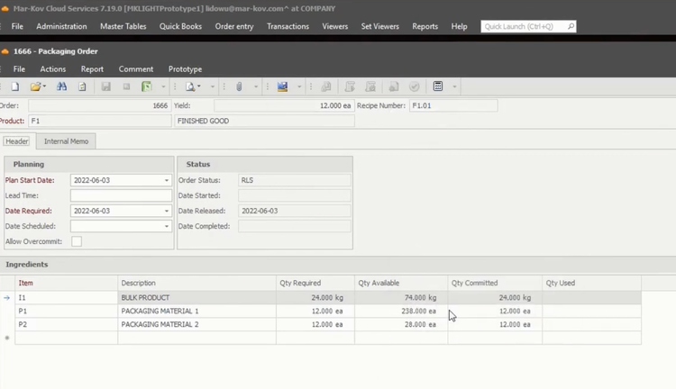Open the Date Required dropdown
The width and height of the screenshot is (676, 389).
point(167,211)
